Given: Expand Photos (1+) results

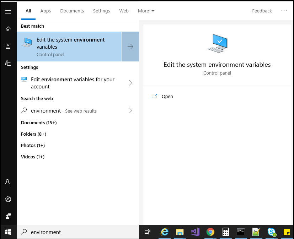Looking at the screenshot, I should [x=33, y=145].
